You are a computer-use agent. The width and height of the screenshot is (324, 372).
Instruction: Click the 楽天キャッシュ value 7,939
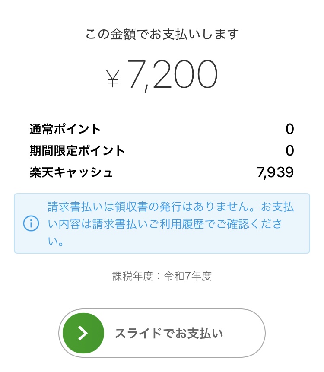[x=275, y=172]
